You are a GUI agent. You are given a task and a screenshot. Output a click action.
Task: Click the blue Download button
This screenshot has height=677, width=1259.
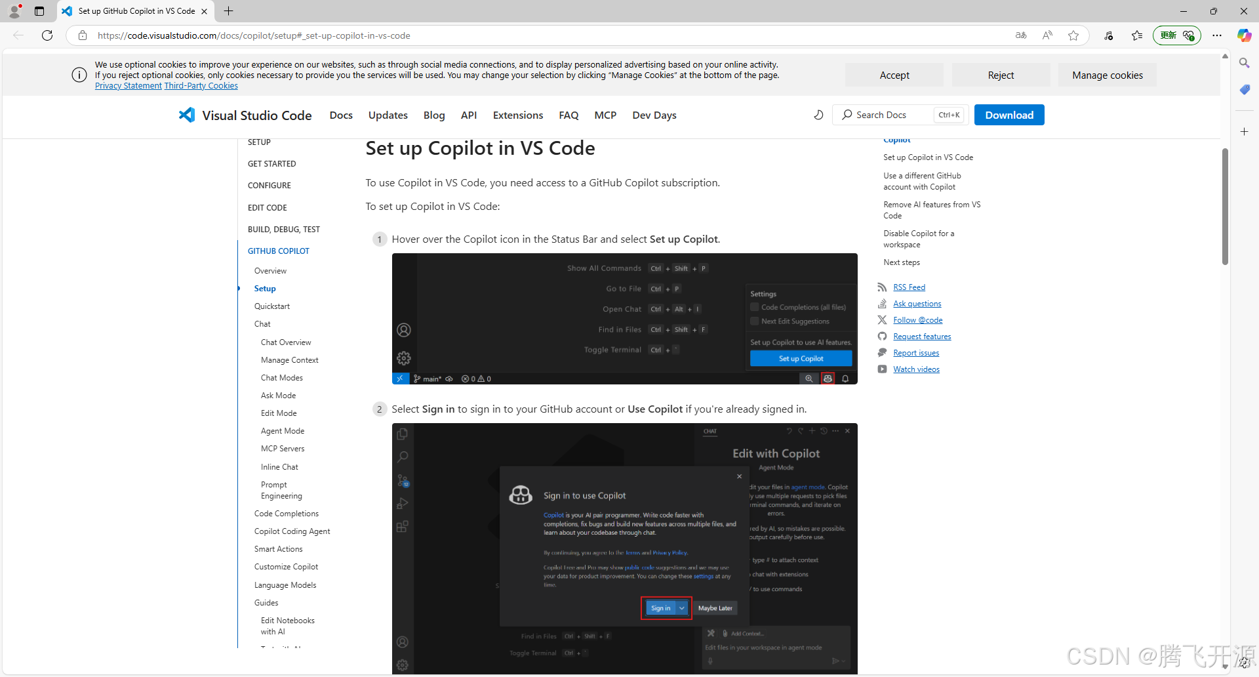coord(1009,115)
